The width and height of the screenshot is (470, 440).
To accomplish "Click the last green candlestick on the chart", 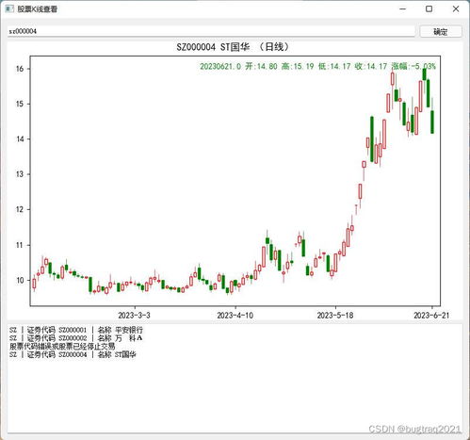I will click(432, 122).
